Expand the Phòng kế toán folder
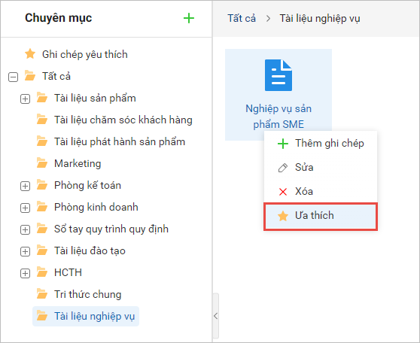 click(25, 186)
